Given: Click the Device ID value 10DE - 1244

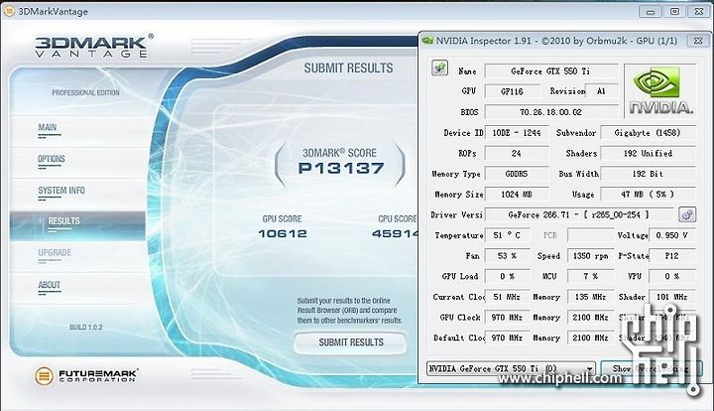Looking at the screenshot, I should coord(517,133).
